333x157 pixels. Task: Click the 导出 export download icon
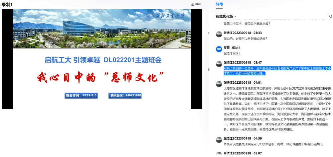[192, 4]
